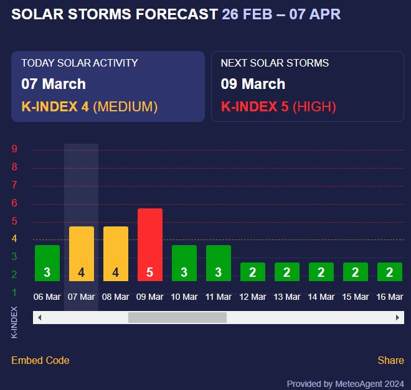Click the scrollbar right arrow

coord(398,317)
